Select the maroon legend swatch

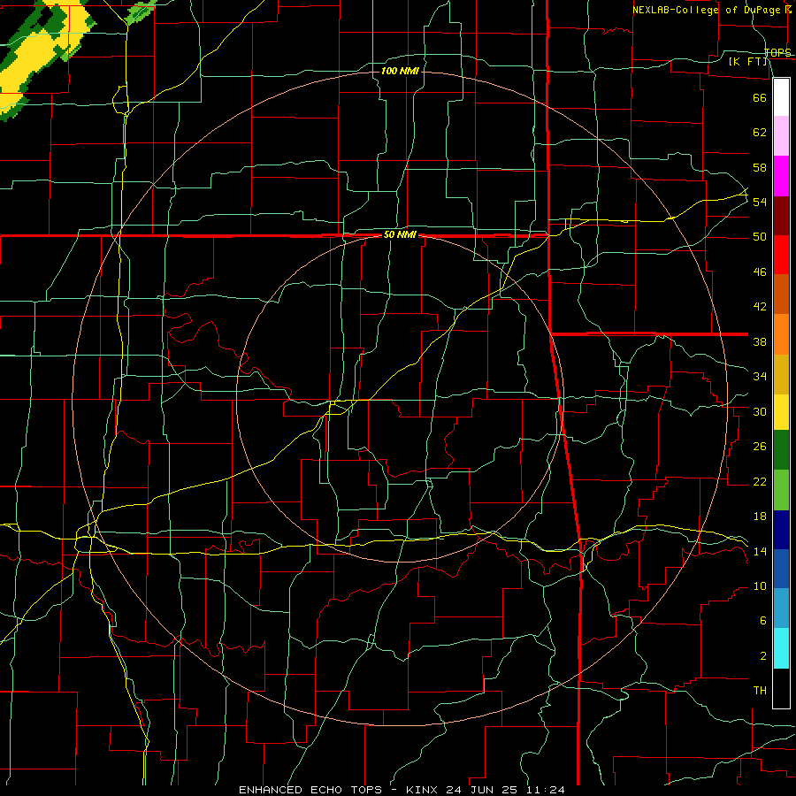click(781, 216)
